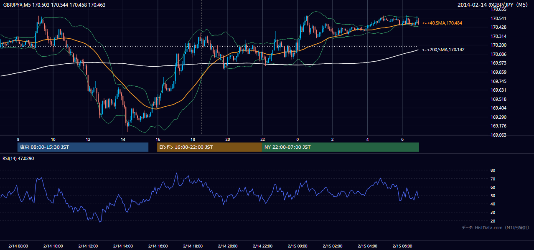The height and width of the screenshot is (250, 534).
Task: Click the orange 40 SMA 170.484 label
Action: coord(442,23)
